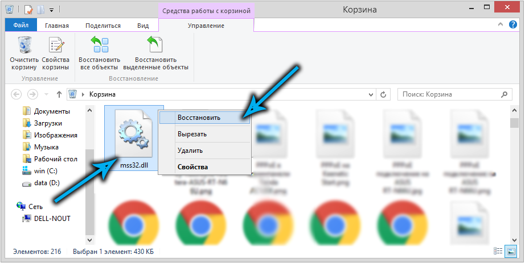Open Customize Quick Access Toolbar dropdown
This screenshot has height=263, width=525.
[52, 10]
